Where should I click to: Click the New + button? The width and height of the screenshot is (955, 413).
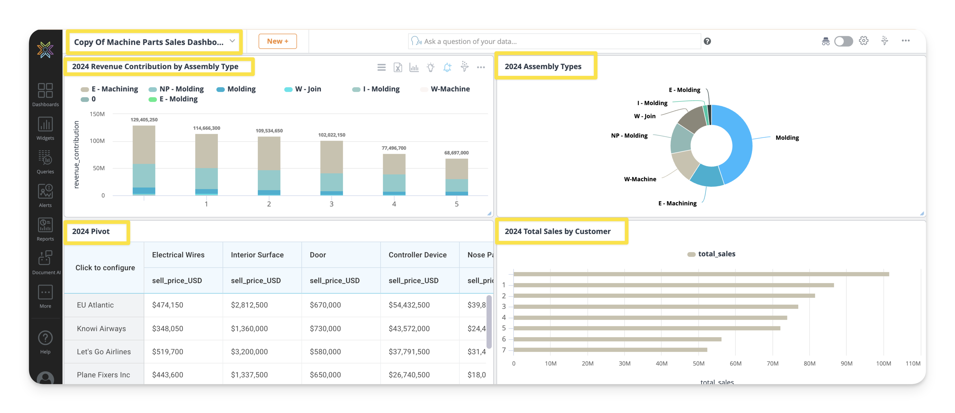pyautogui.click(x=277, y=41)
